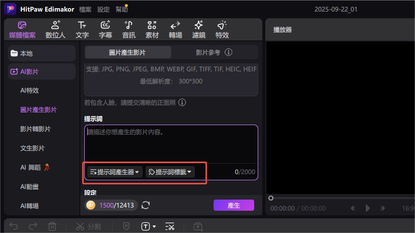Click the AI credits coin icon
Viewport: 415px width, 233px height.
pos(91,205)
